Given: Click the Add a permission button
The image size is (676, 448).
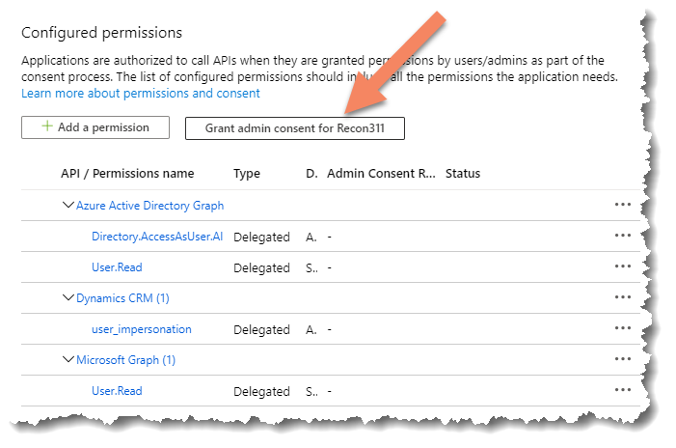Looking at the screenshot, I should coord(95,126).
